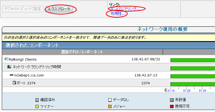Click the デフォルト ビューに設定 button

23,9
